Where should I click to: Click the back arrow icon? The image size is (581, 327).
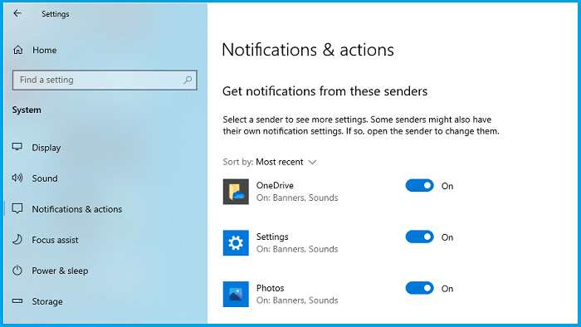coord(17,14)
